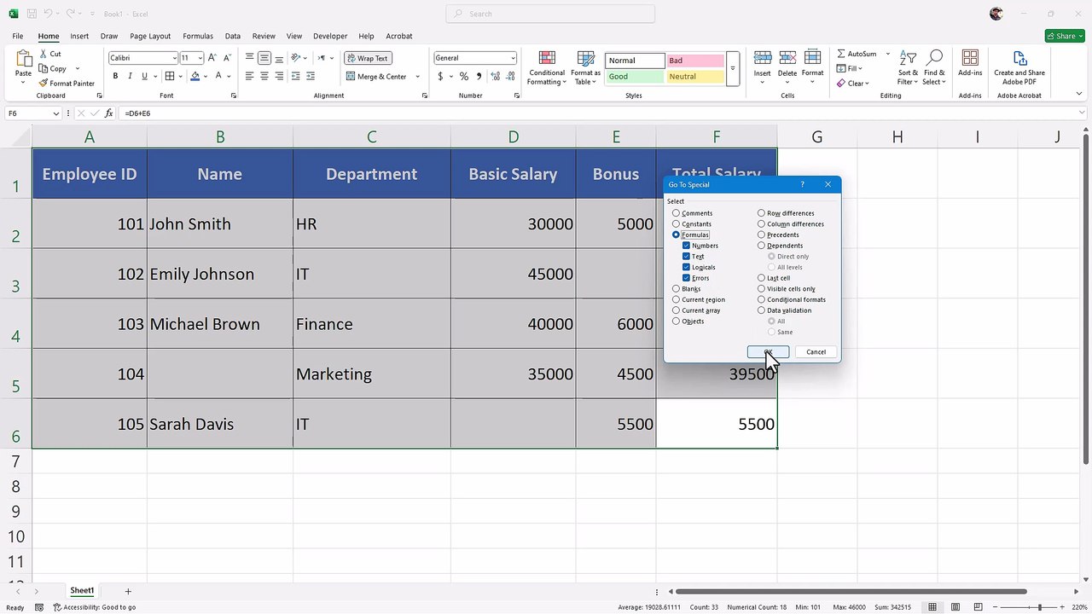Apply the Neutral cell style
Image resolution: width=1092 pixels, height=614 pixels.
[695, 77]
